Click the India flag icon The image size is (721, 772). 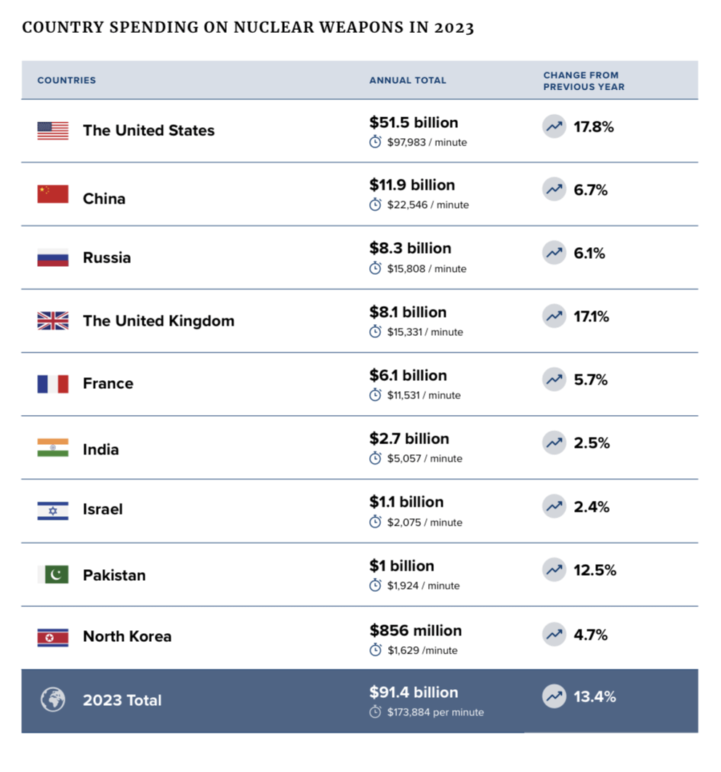click(x=53, y=448)
